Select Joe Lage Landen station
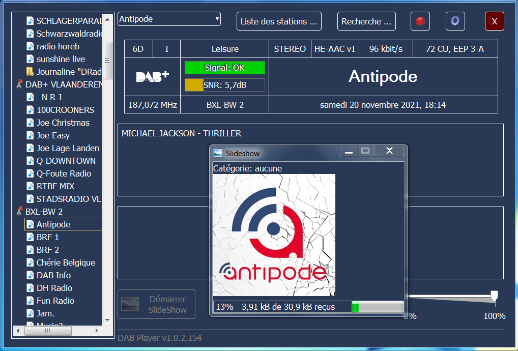 click(68, 148)
